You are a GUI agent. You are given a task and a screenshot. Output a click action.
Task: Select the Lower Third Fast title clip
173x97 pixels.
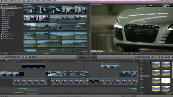tap(33, 66)
